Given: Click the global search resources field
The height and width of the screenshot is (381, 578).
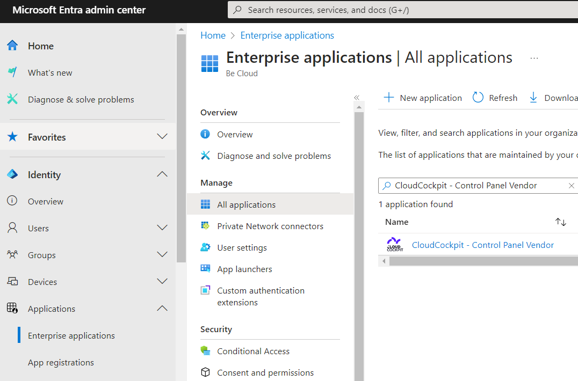Looking at the screenshot, I should coord(402,10).
